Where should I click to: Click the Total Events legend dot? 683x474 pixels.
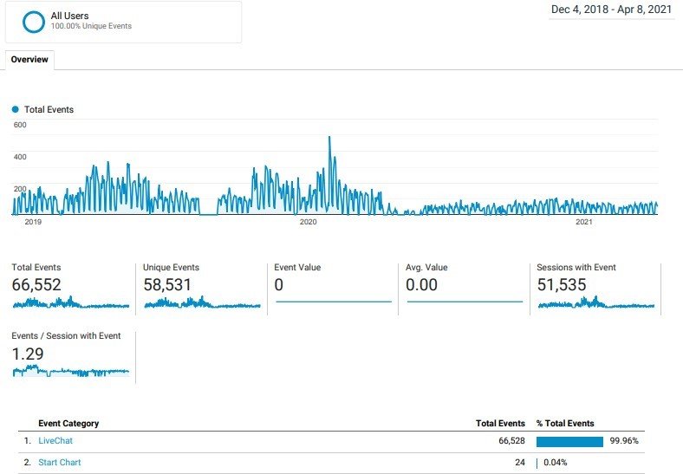click(16, 109)
